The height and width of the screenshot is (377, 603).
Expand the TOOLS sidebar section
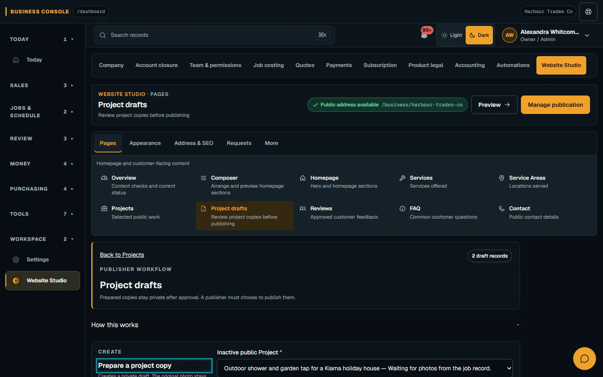click(42, 214)
